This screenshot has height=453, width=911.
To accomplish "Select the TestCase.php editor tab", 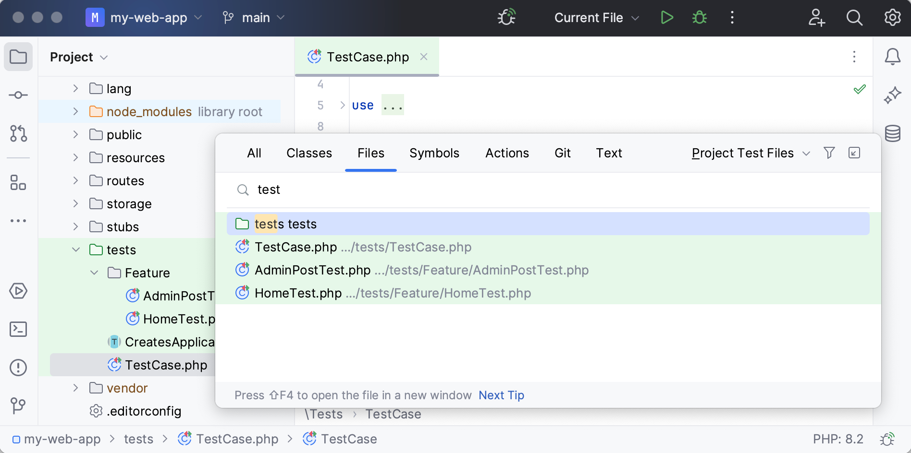I will pyautogui.click(x=367, y=57).
